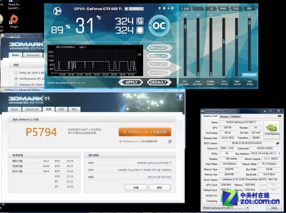
Task: Click the DEDAULT reset button
Action: pyautogui.click(x=159, y=82)
